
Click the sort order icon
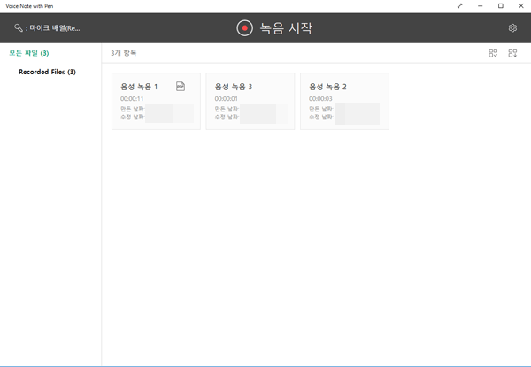tap(512, 53)
